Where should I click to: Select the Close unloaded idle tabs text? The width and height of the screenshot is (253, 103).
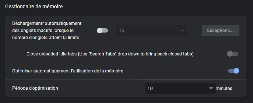point(110,54)
